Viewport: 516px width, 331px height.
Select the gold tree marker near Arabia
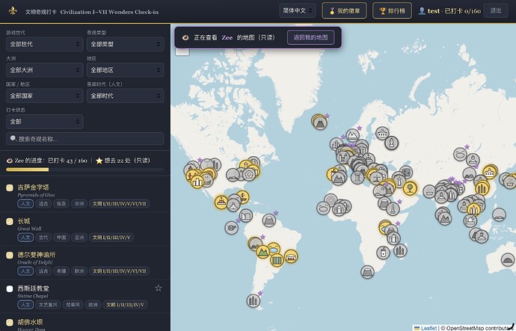pos(410,188)
